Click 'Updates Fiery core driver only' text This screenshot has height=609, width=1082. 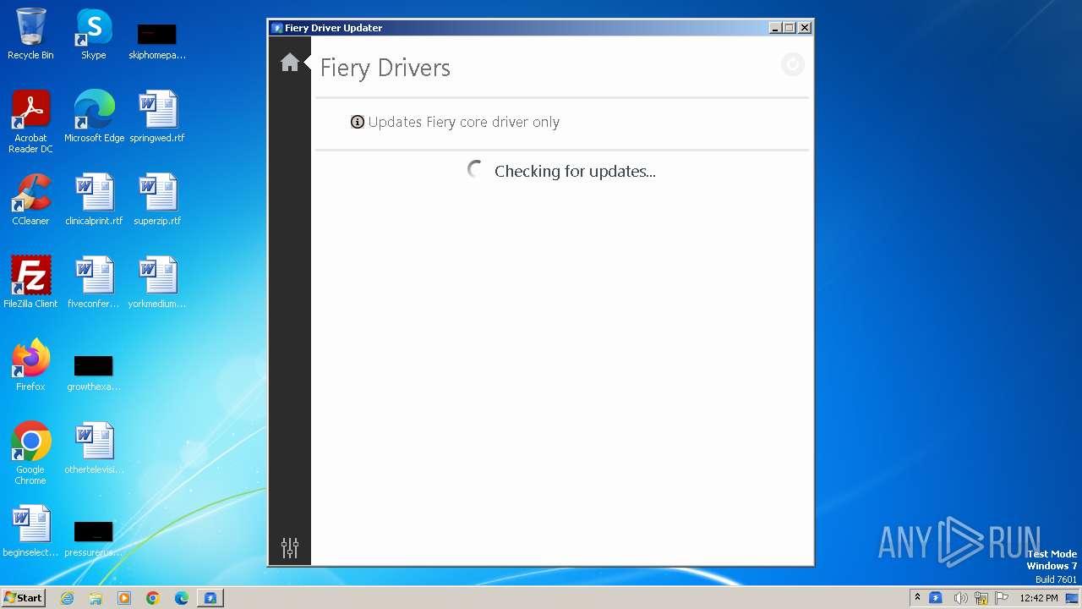(x=464, y=122)
